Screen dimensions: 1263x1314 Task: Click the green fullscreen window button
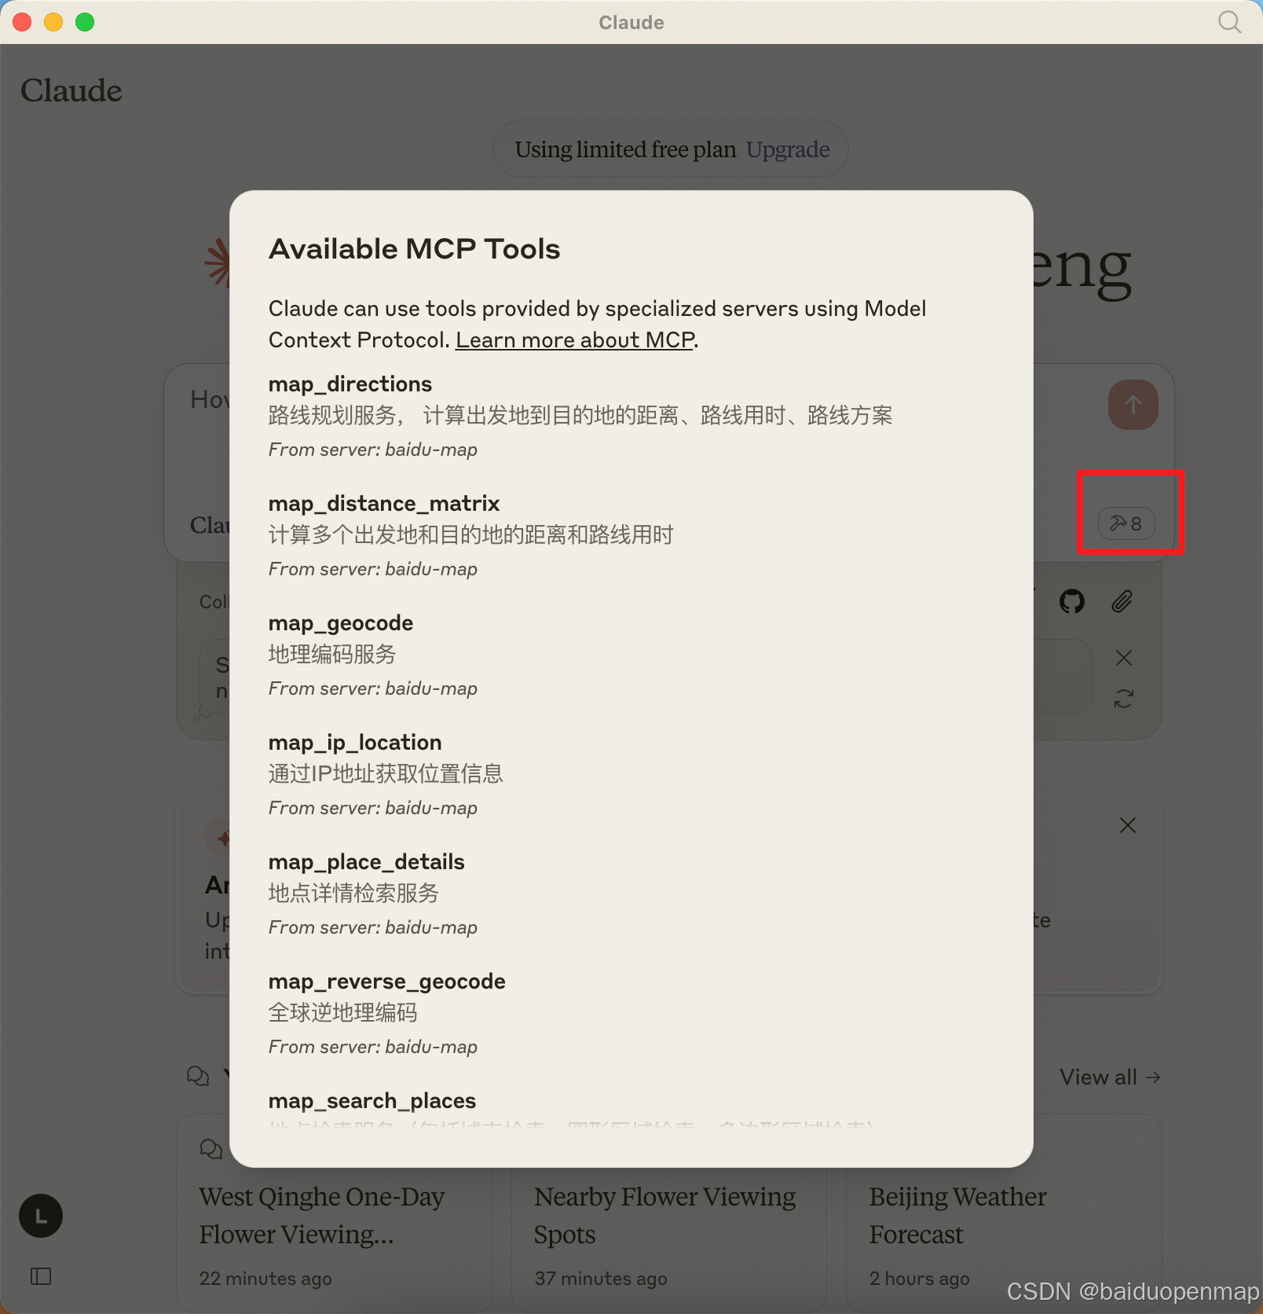pyautogui.click(x=85, y=22)
